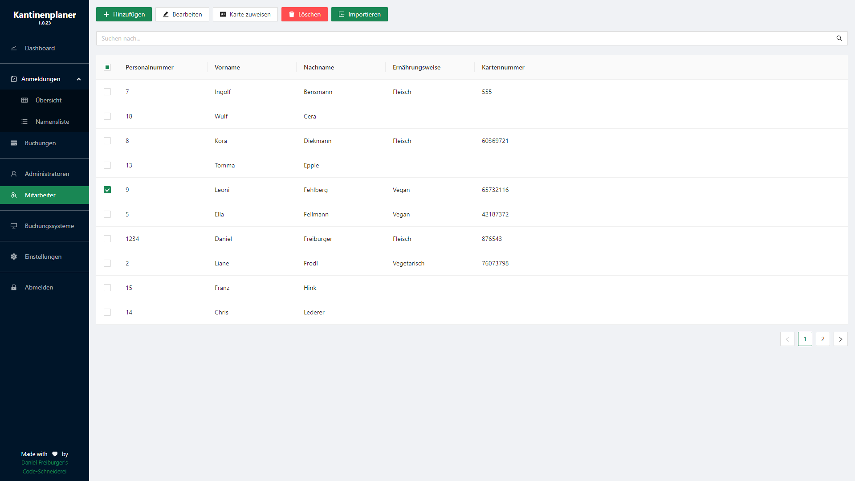Image resolution: width=855 pixels, height=481 pixels.
Task: Open page 2 of the table
Action: click(x=822, y=339)
